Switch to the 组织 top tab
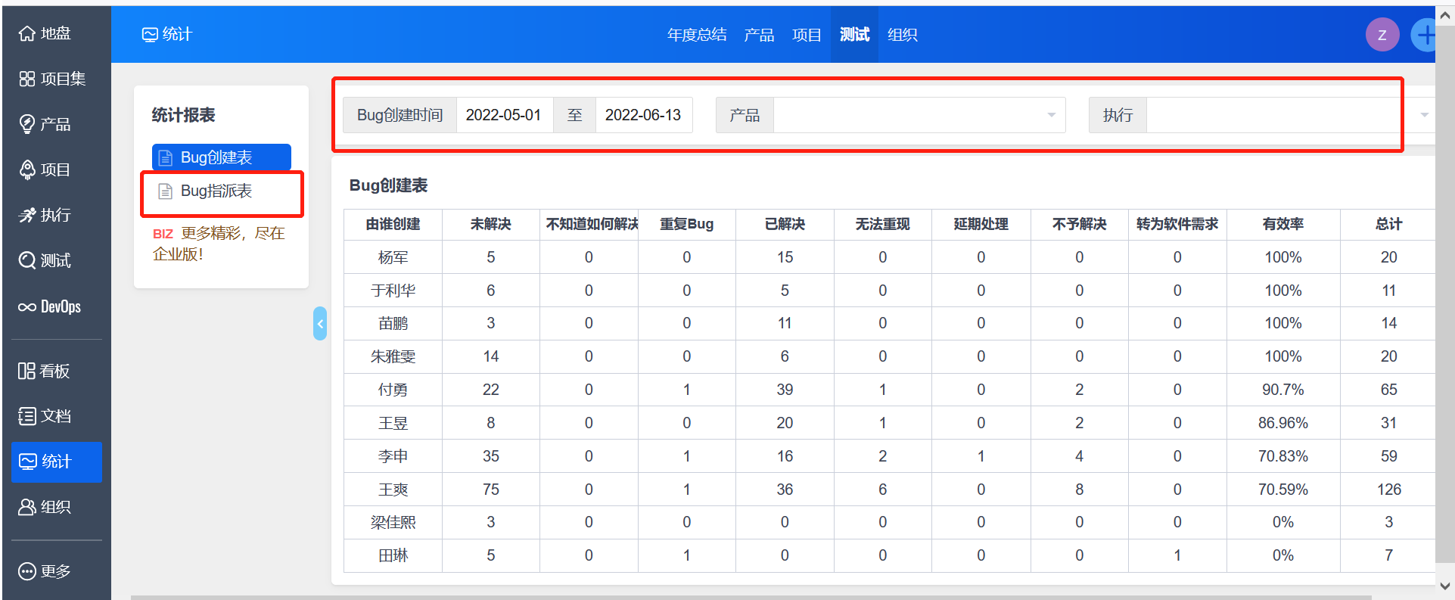Image resolution: width=1455 pixels, height=600 pixels. tap(902, 35)
